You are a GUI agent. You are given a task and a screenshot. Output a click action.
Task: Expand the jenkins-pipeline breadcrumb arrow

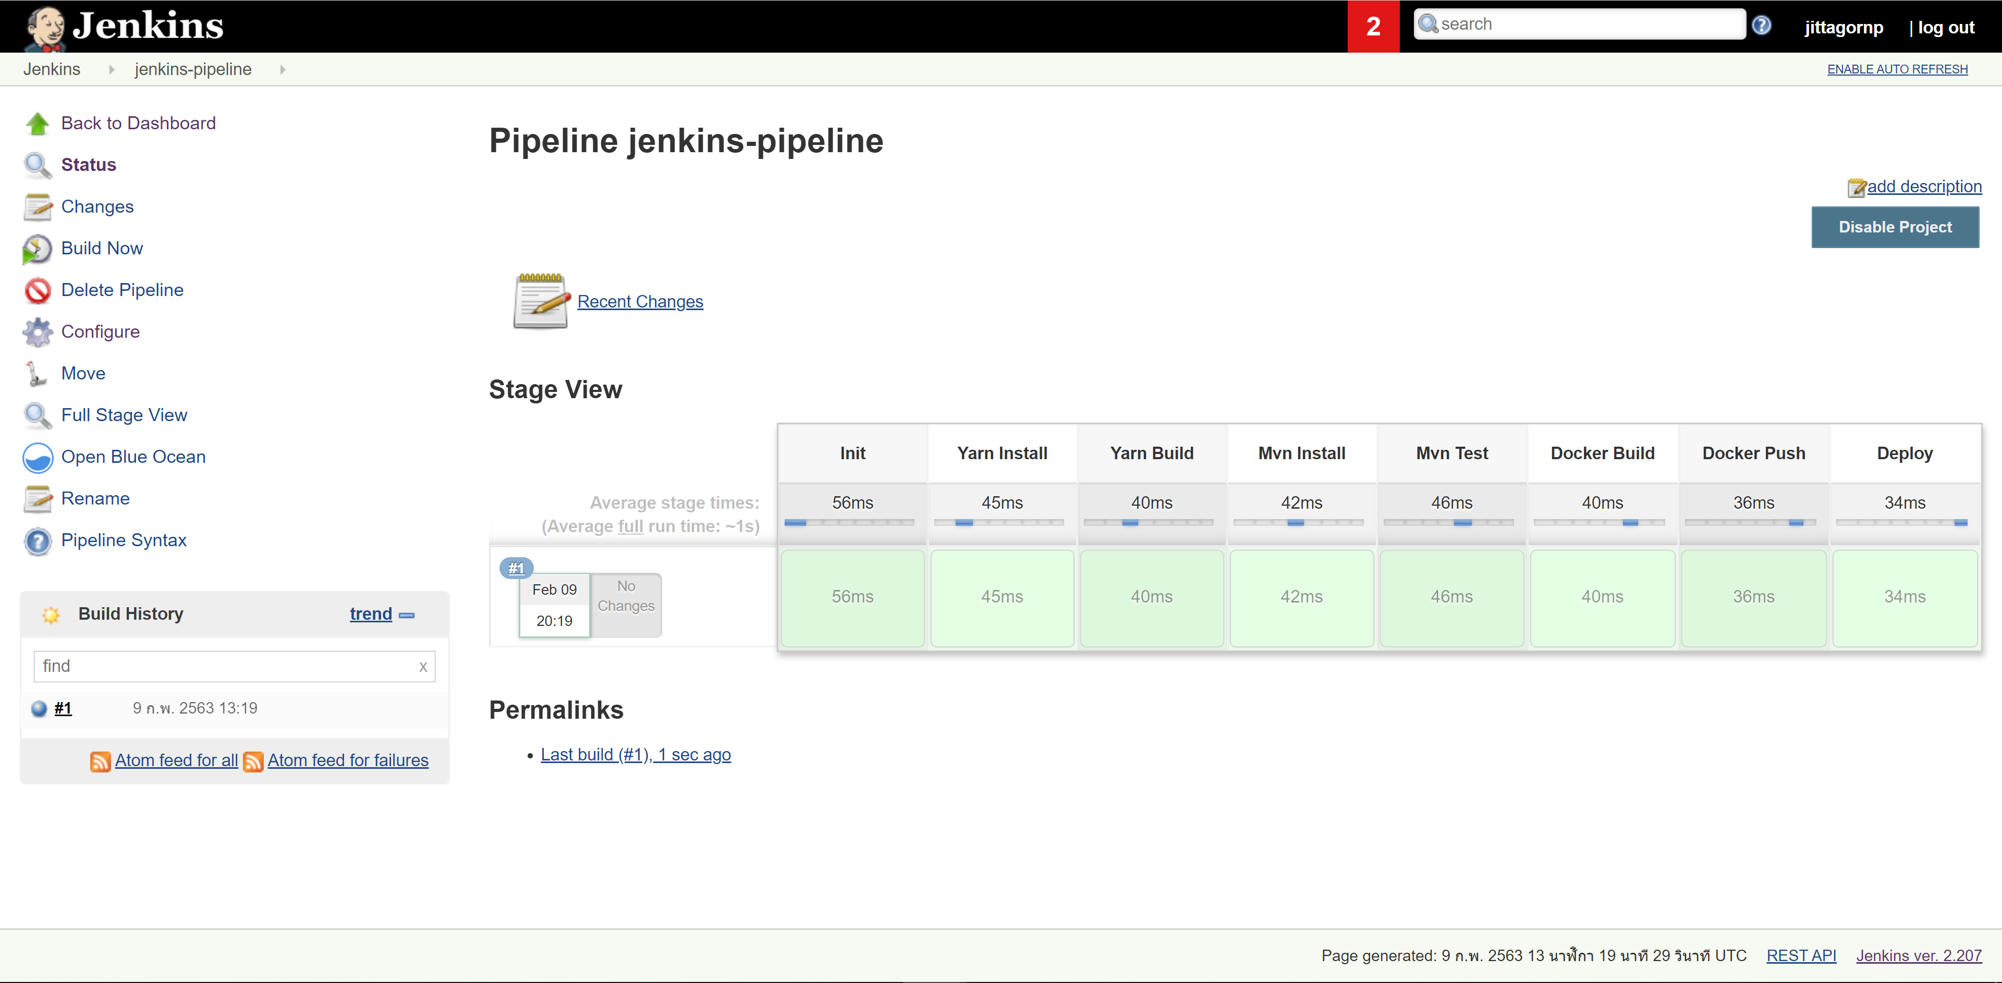point(283,70)
